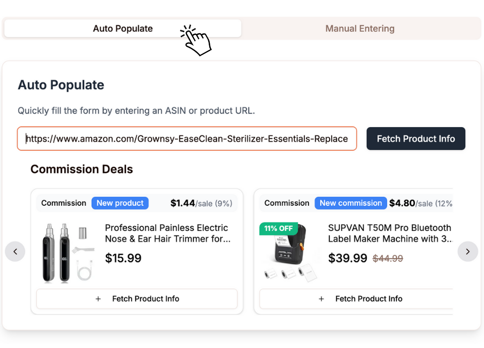Click the ASIN or product URL field
The image size is (484, 348).
(x=187, y=139)
